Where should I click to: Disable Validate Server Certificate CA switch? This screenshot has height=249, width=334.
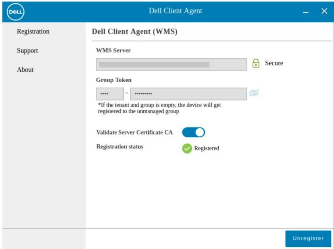click(194, 133)
